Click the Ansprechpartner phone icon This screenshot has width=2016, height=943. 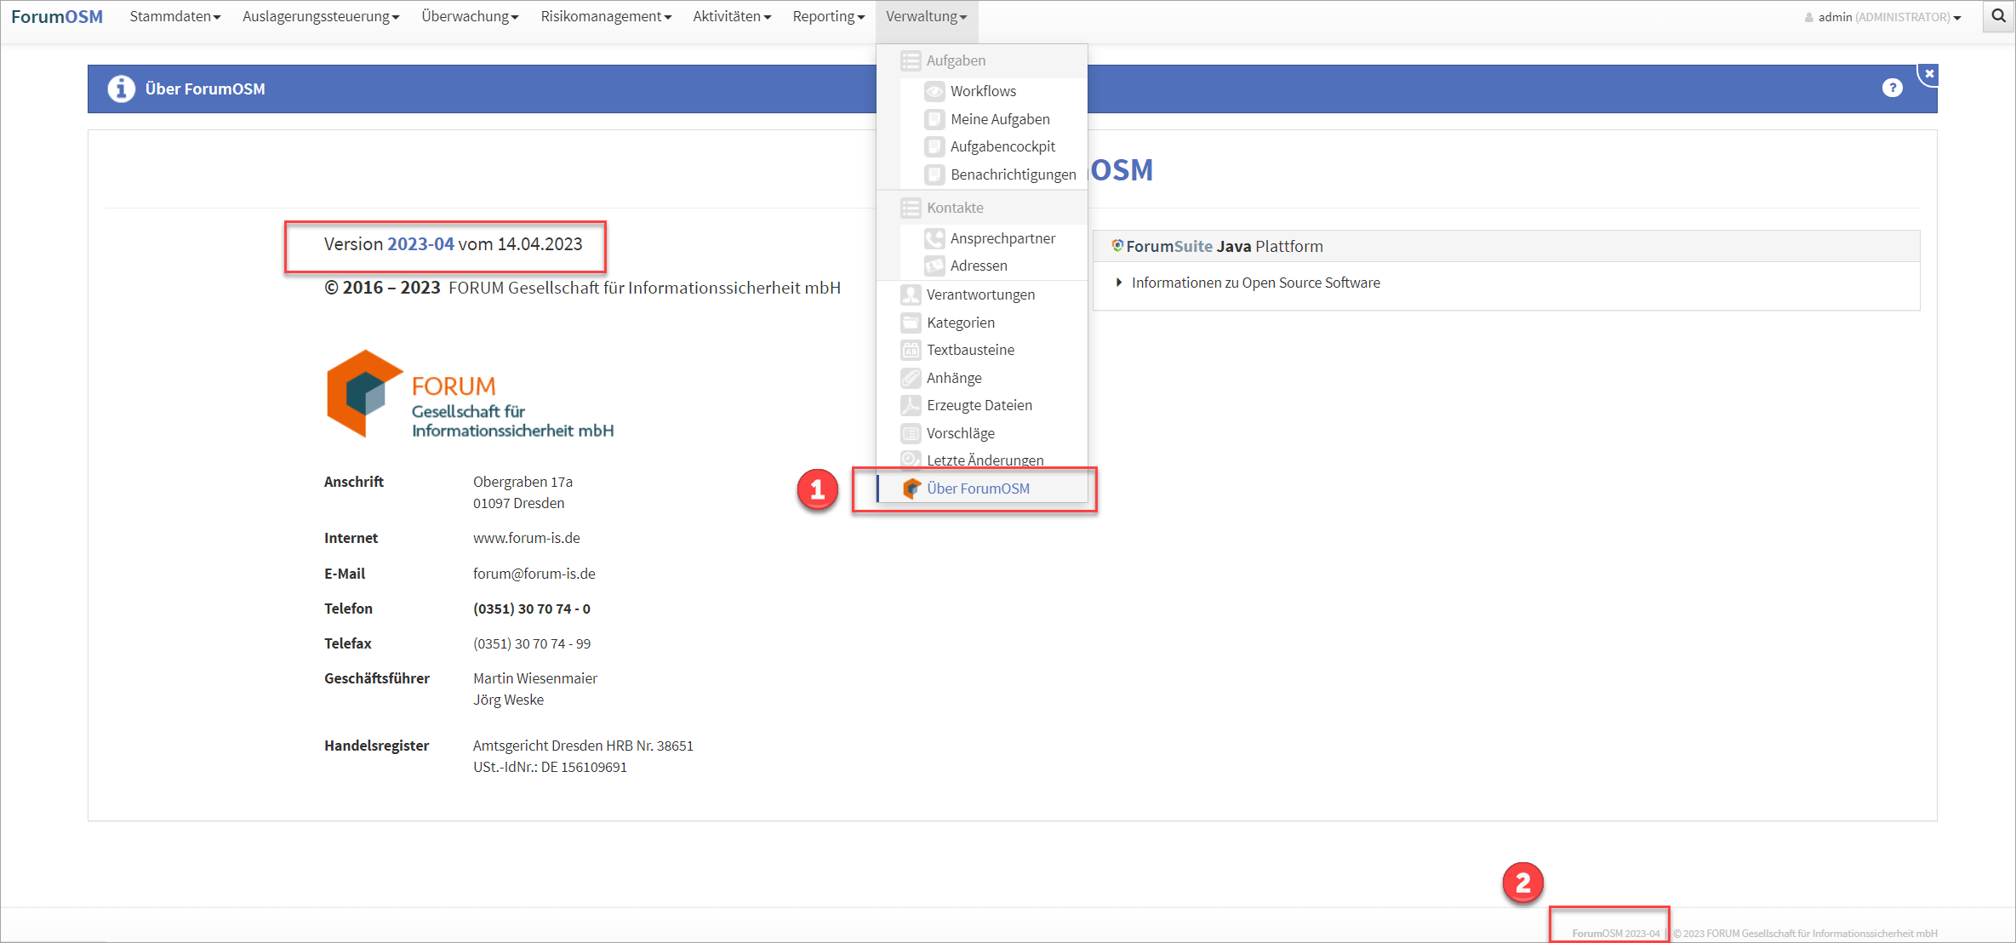pos(934,238)
